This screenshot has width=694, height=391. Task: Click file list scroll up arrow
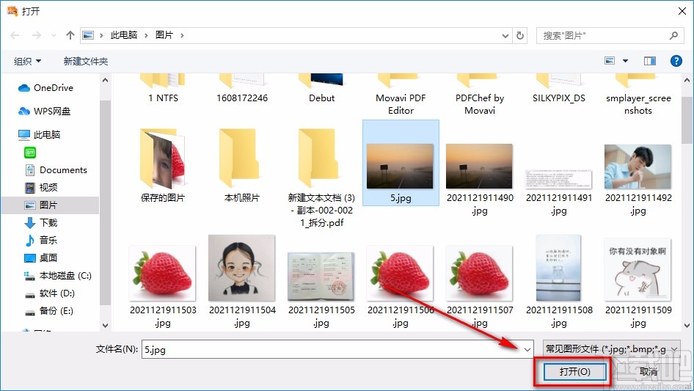click(687, 81)
